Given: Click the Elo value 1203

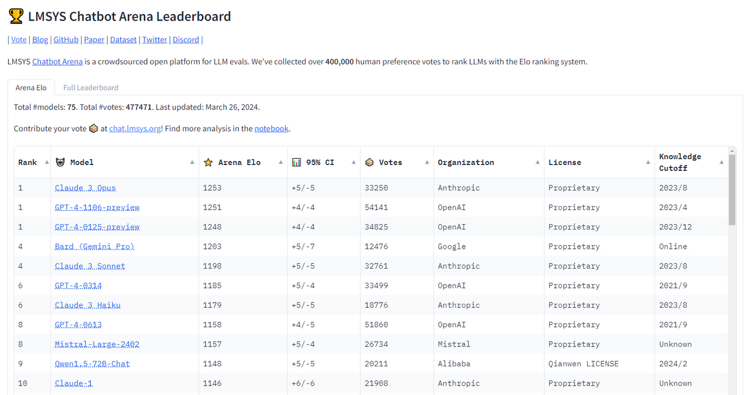Looking at the screenshot, I should (x=213, y=246).
